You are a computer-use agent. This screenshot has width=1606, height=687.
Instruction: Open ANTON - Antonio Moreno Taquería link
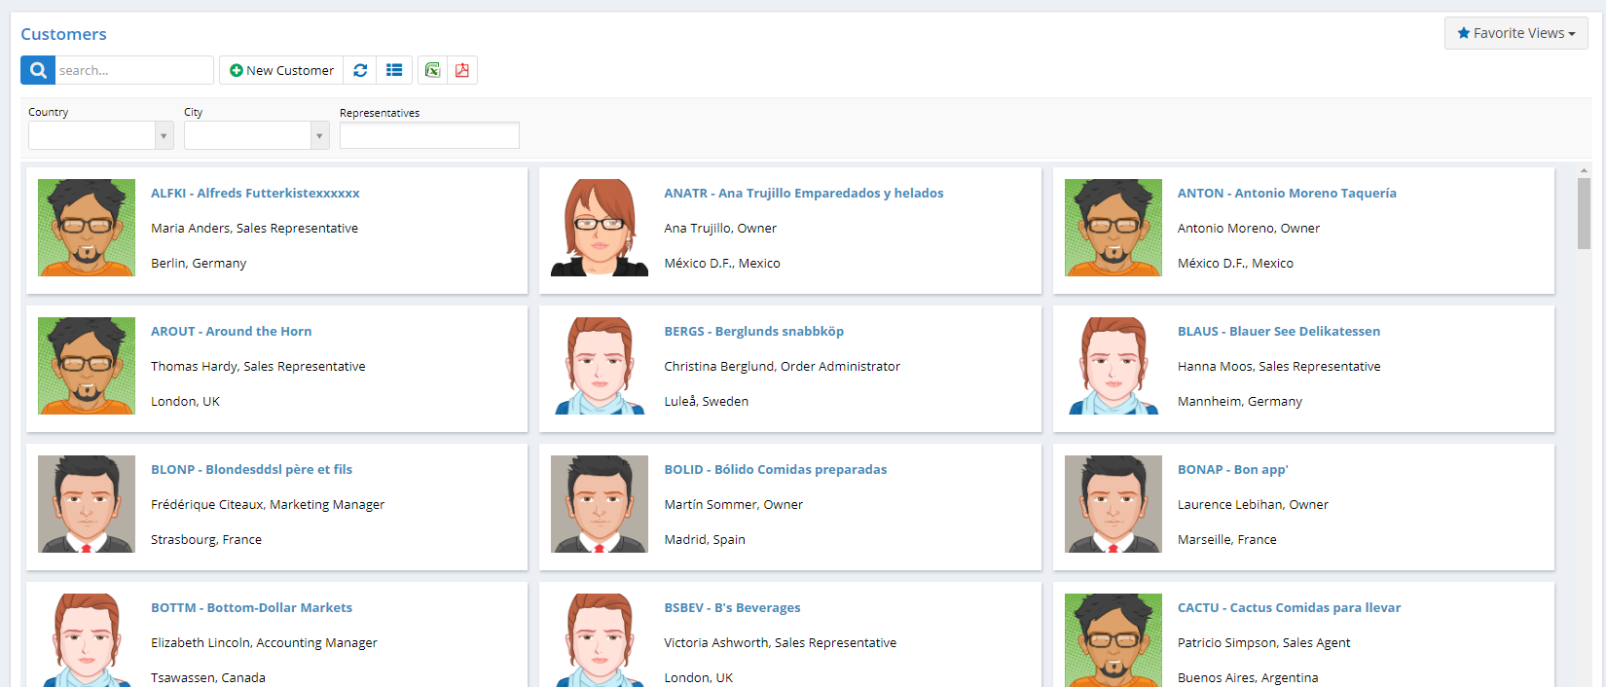click(1287, 193)
